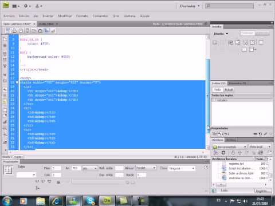Click the Todo button in CSS styles panel
The height and width of the screenshot is (206, 275).
(218, 89)
